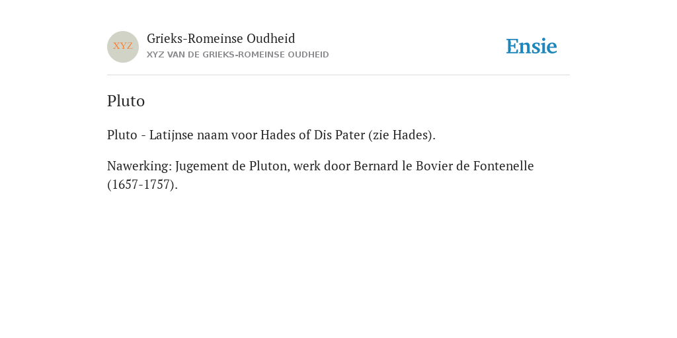Viewport: 677px width, 338px height.
Task: Click the word Pluto starting the definition
Action: tap(122, 135)
